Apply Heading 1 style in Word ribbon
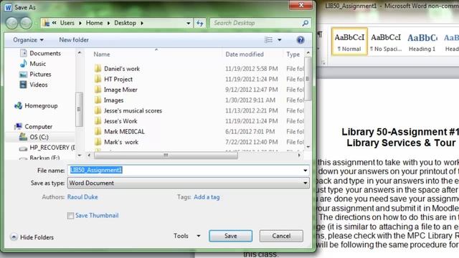The height and width of the screenshot is (258, 459). coord(422,42)
